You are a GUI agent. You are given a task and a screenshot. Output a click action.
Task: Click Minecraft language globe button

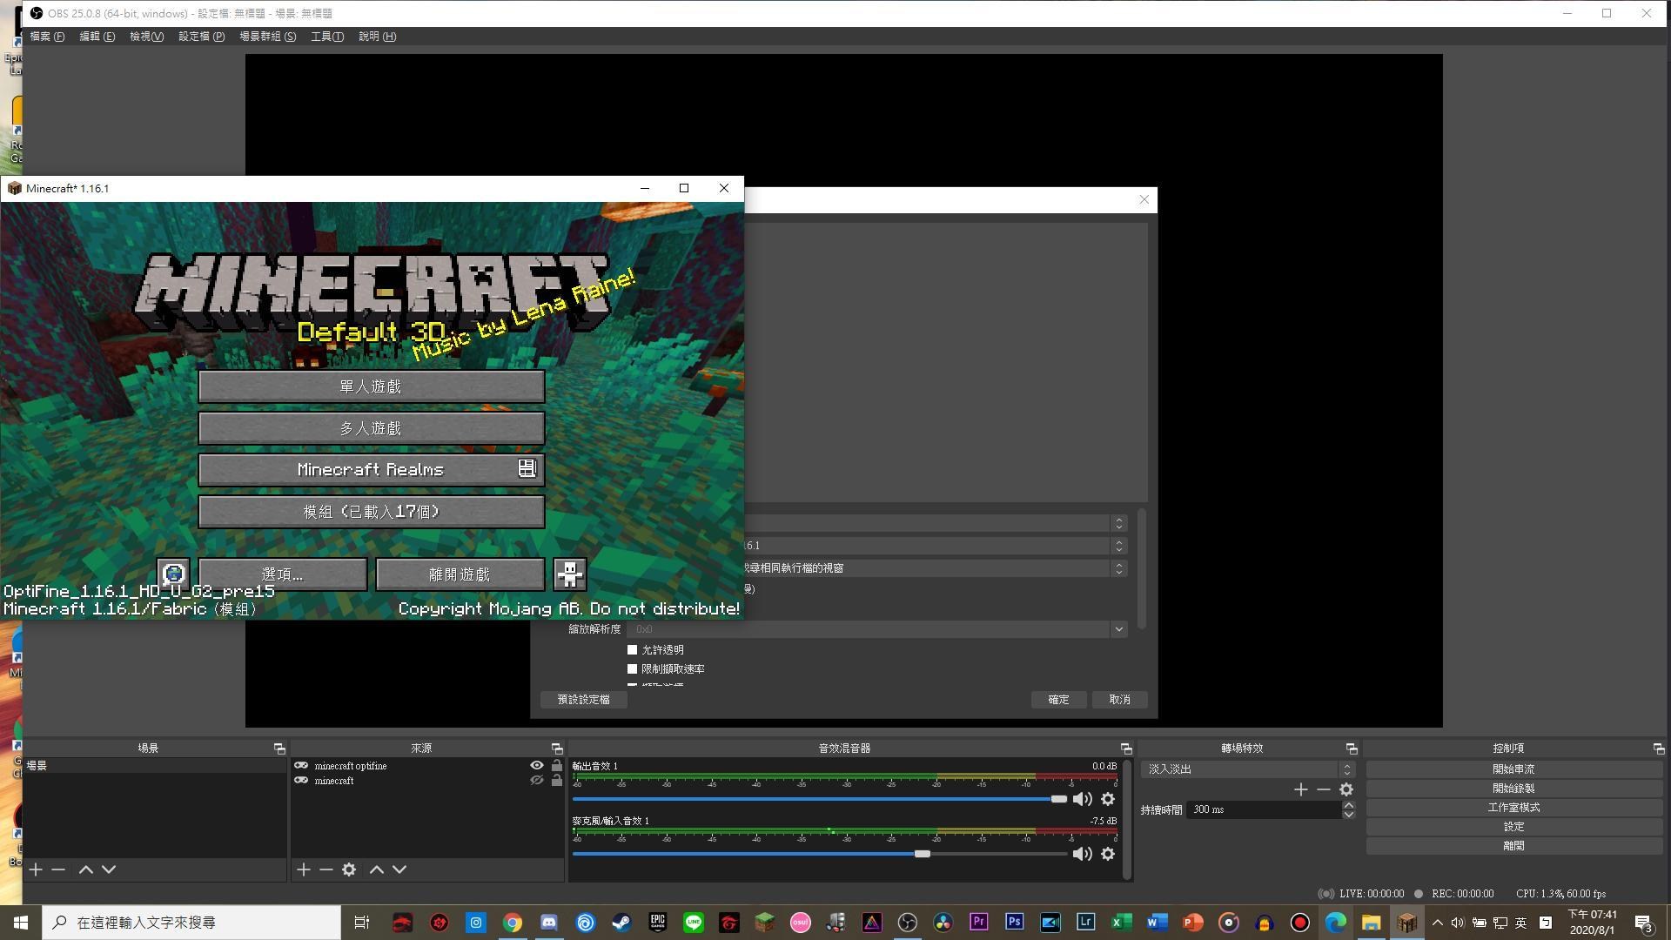click(173, 574)
